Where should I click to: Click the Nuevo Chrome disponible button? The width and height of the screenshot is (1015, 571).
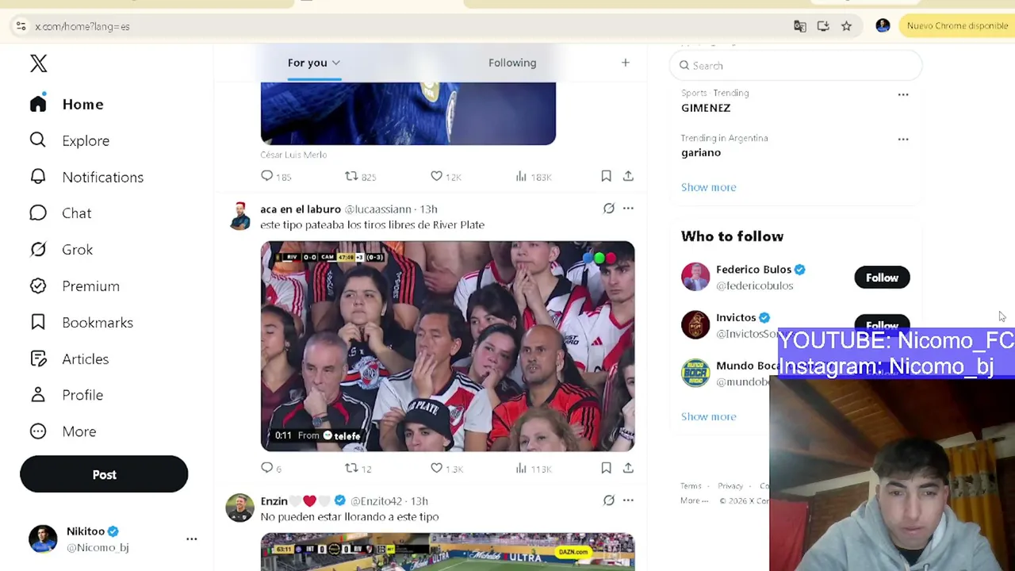click(x=957, y=26)
